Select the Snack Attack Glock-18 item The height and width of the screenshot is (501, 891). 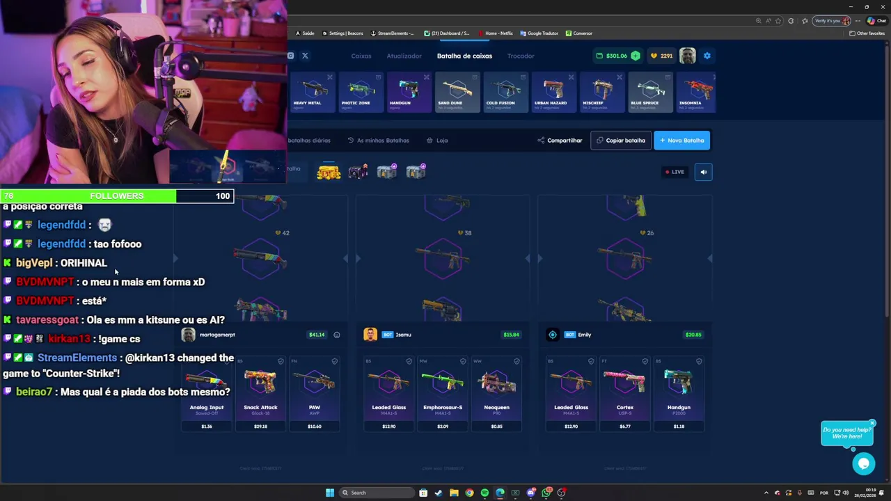[x=260, y=393]
